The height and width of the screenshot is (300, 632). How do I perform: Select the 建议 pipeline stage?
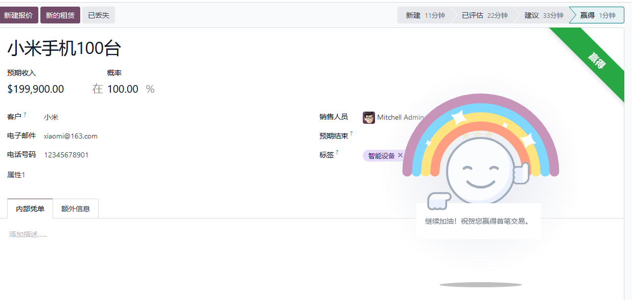(x=544, y=15)
